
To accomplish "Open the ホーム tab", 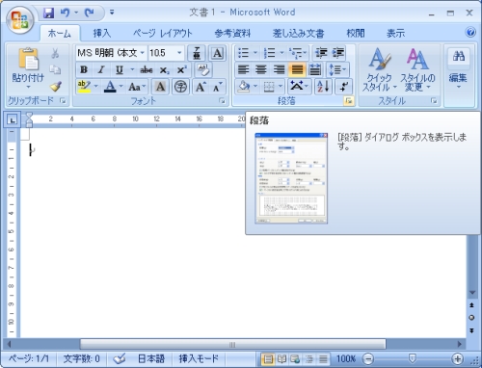I will [x=60, y=33].
